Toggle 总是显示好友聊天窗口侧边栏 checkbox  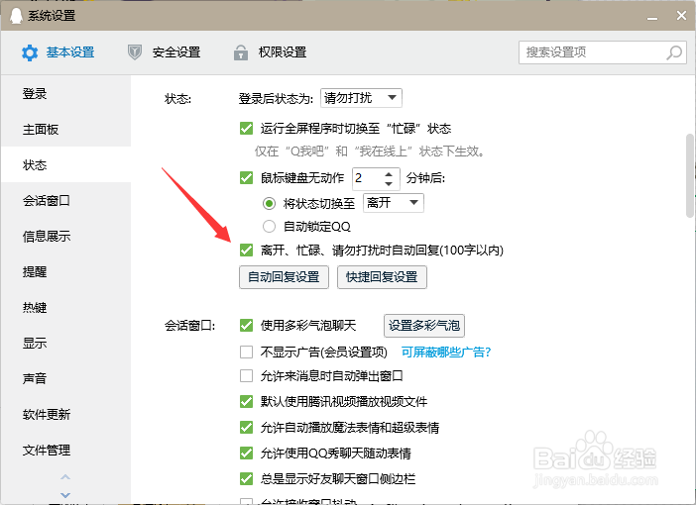pos(246,478)
